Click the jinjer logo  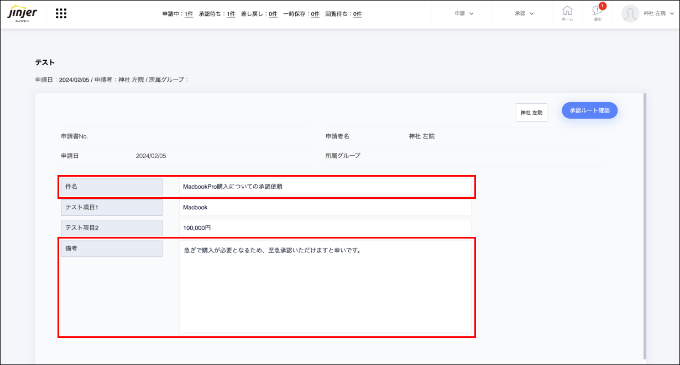click(22, 14)
